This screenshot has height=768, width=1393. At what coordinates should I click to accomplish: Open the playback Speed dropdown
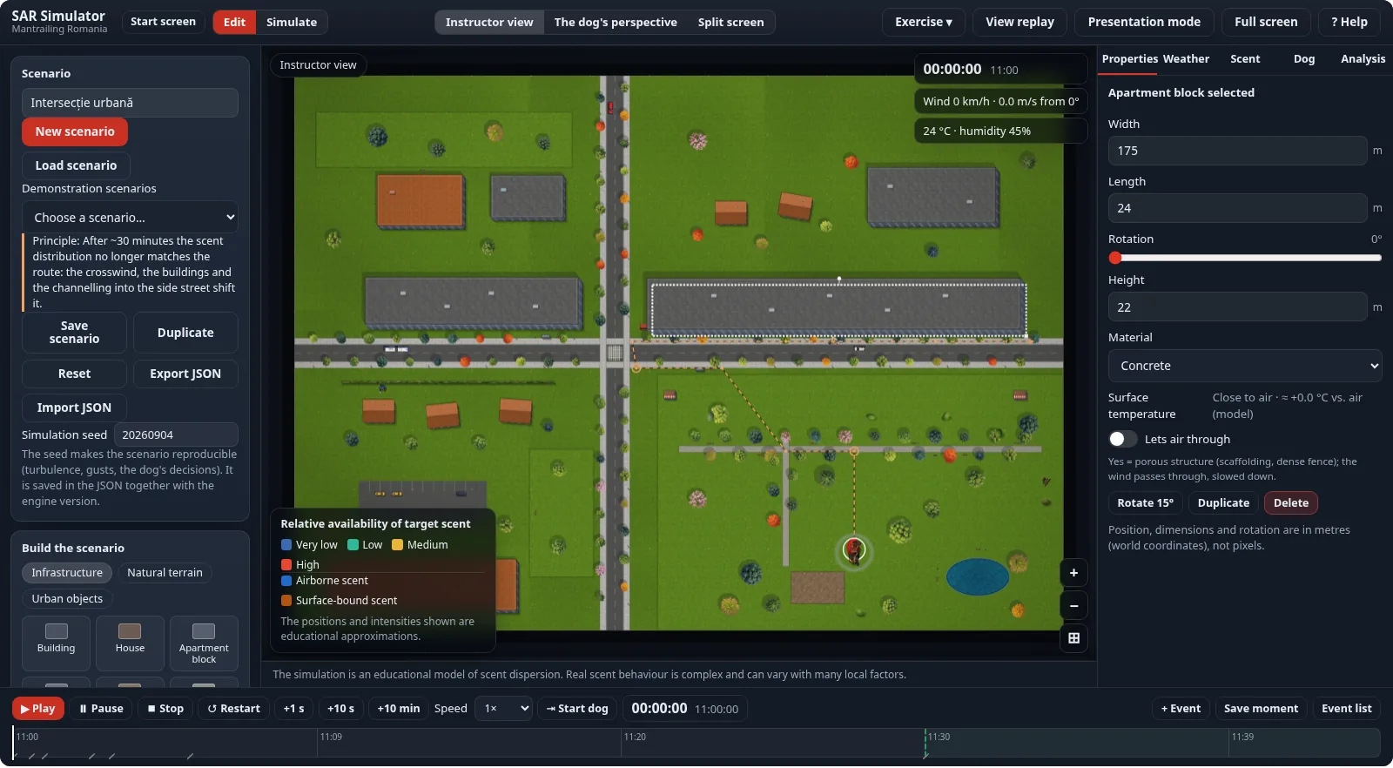504,709
